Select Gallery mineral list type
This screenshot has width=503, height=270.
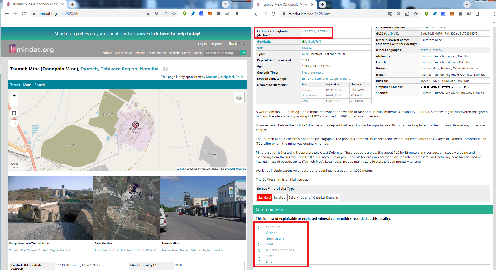tap(293, 197)
